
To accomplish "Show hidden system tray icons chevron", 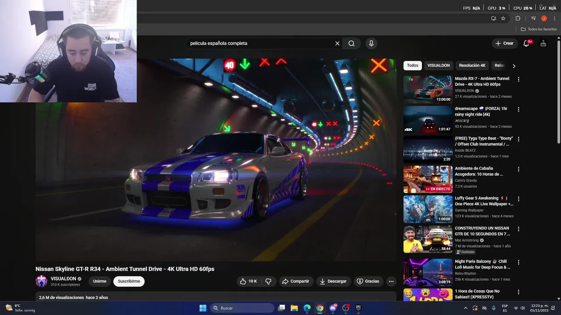I will point(465,308).
